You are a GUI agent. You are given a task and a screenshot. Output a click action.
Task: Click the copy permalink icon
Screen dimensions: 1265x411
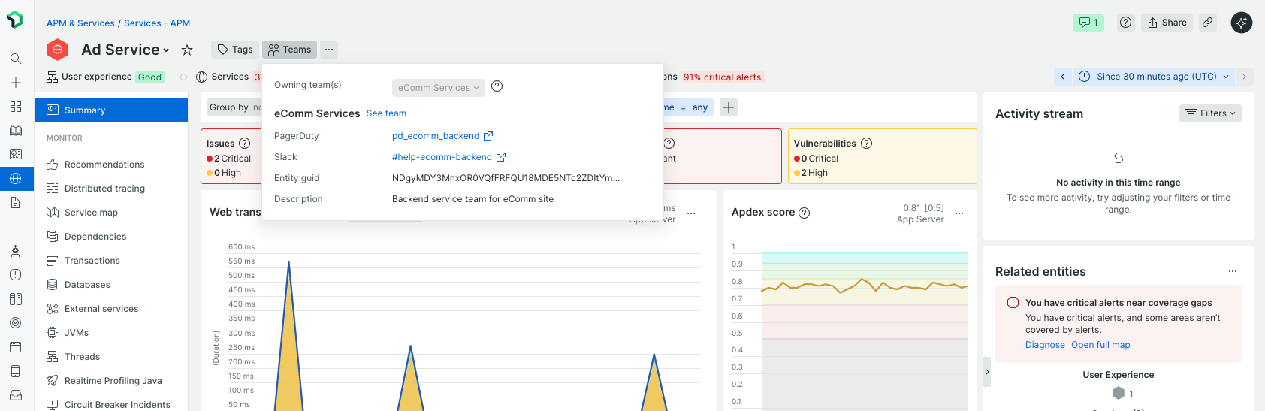pos(1207,23)
